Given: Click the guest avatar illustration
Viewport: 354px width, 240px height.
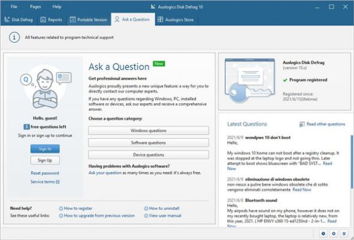Looking at the screenshot, I should coord(45,88).
